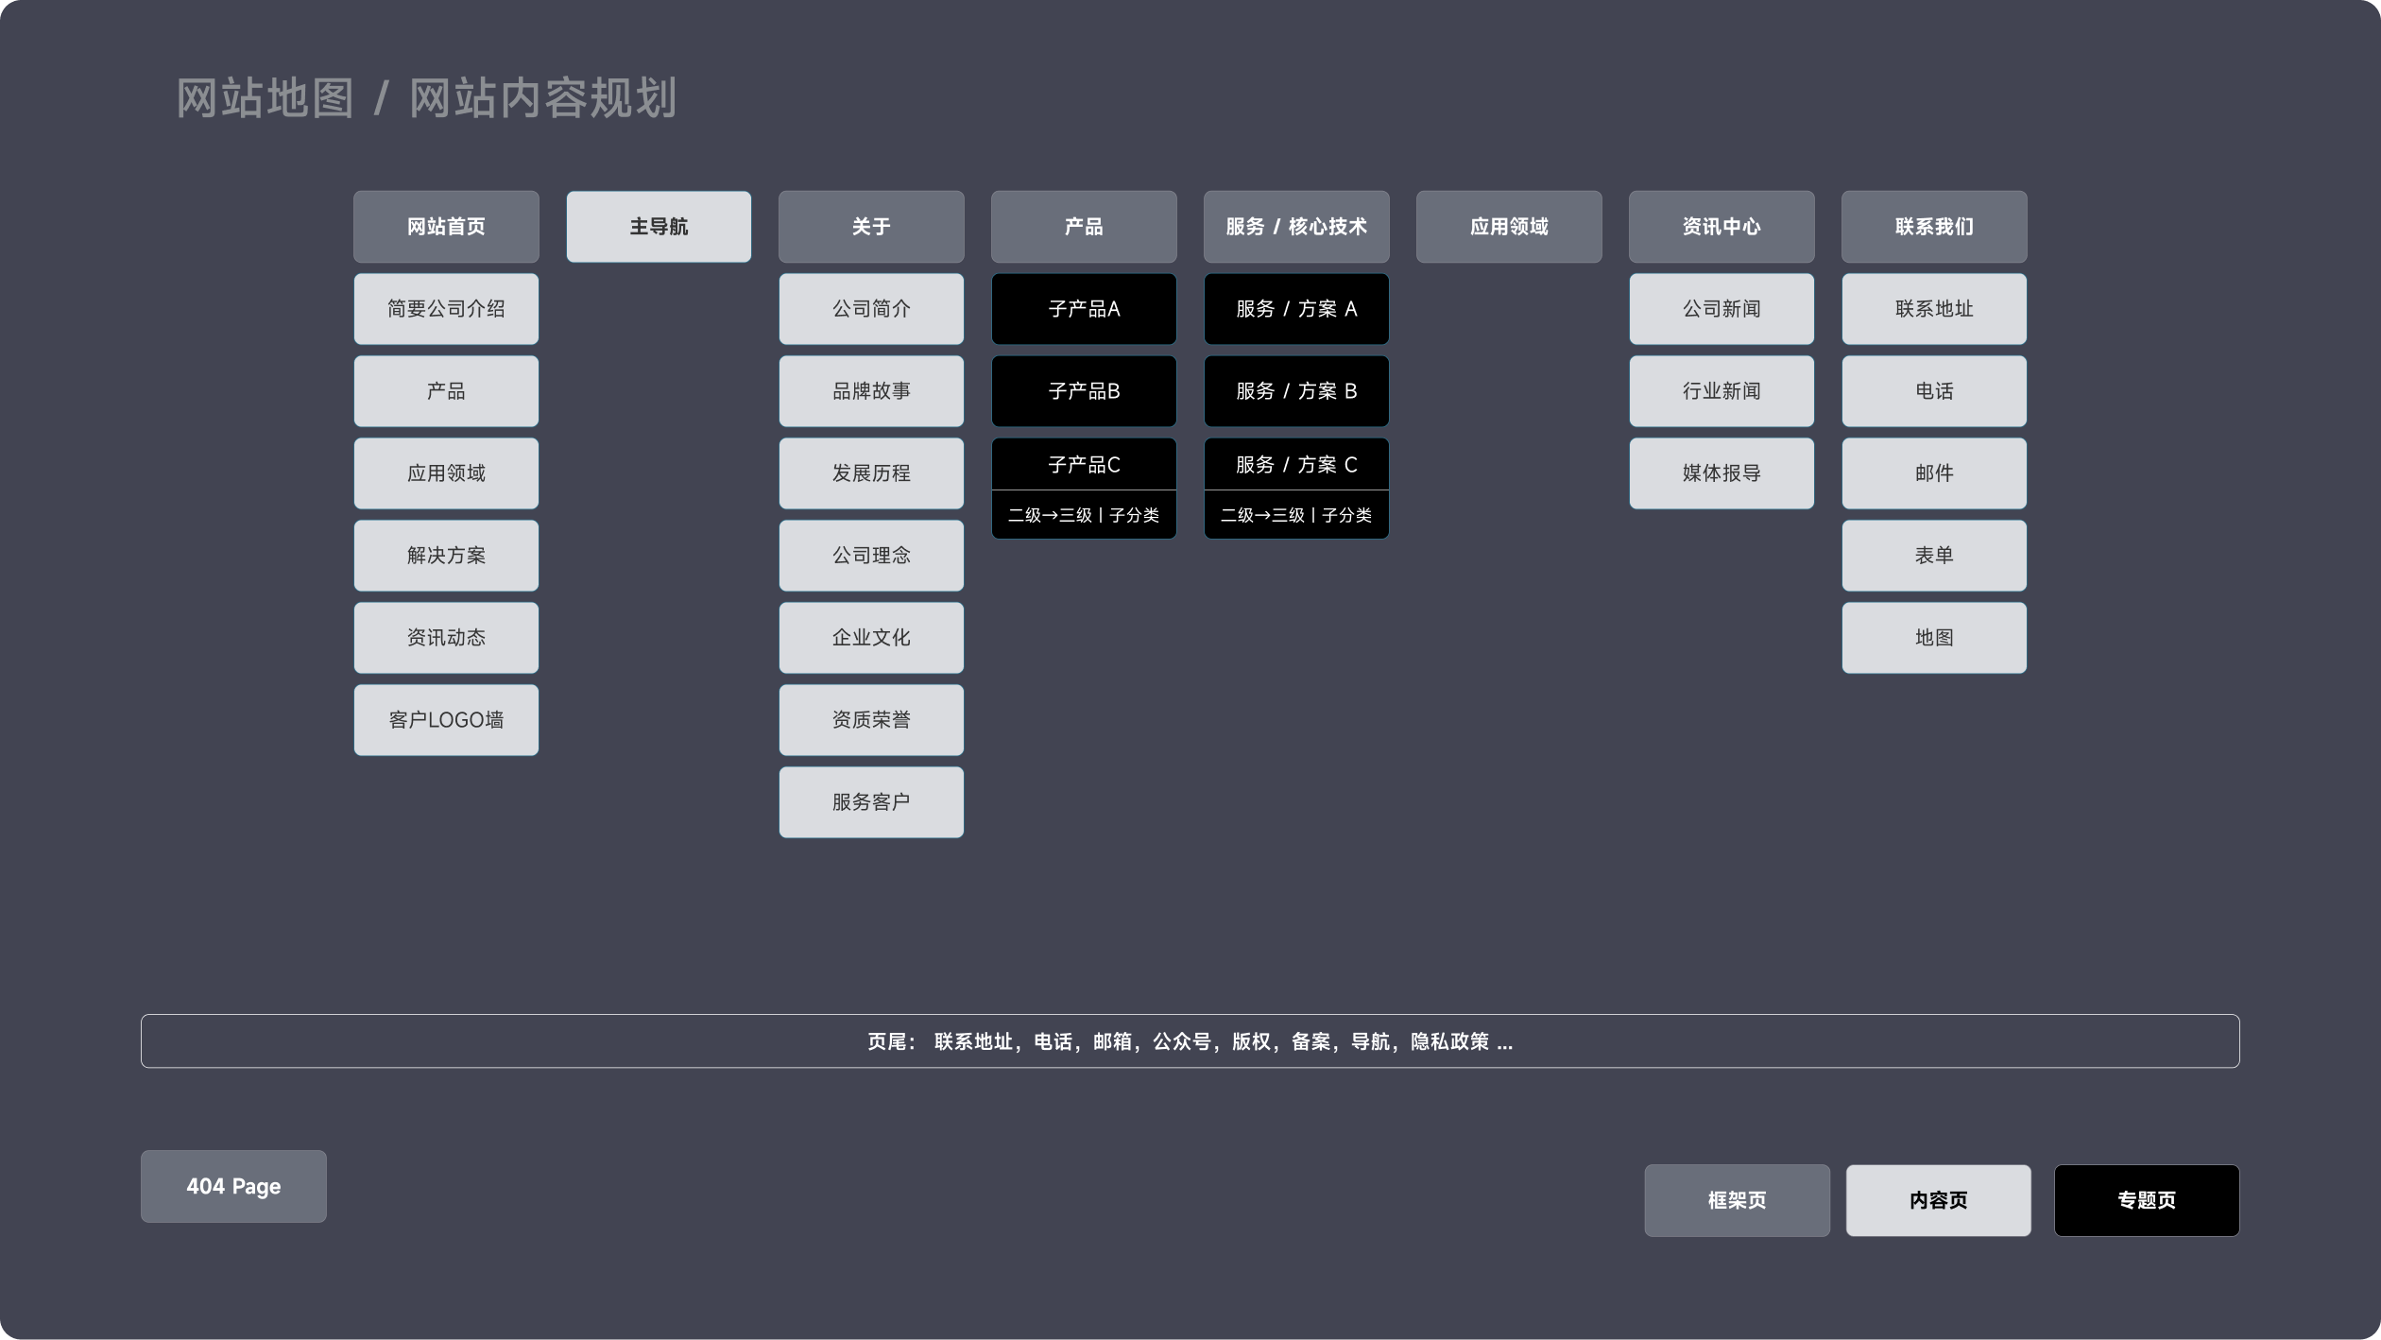Select the 地图 box under 联系我们
The height and width of the screenshot is (1340, 2381).
[x=1934, y=638]
